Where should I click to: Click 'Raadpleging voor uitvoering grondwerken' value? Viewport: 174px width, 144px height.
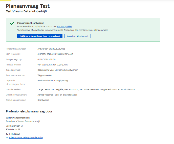click(x=58, y=70)
